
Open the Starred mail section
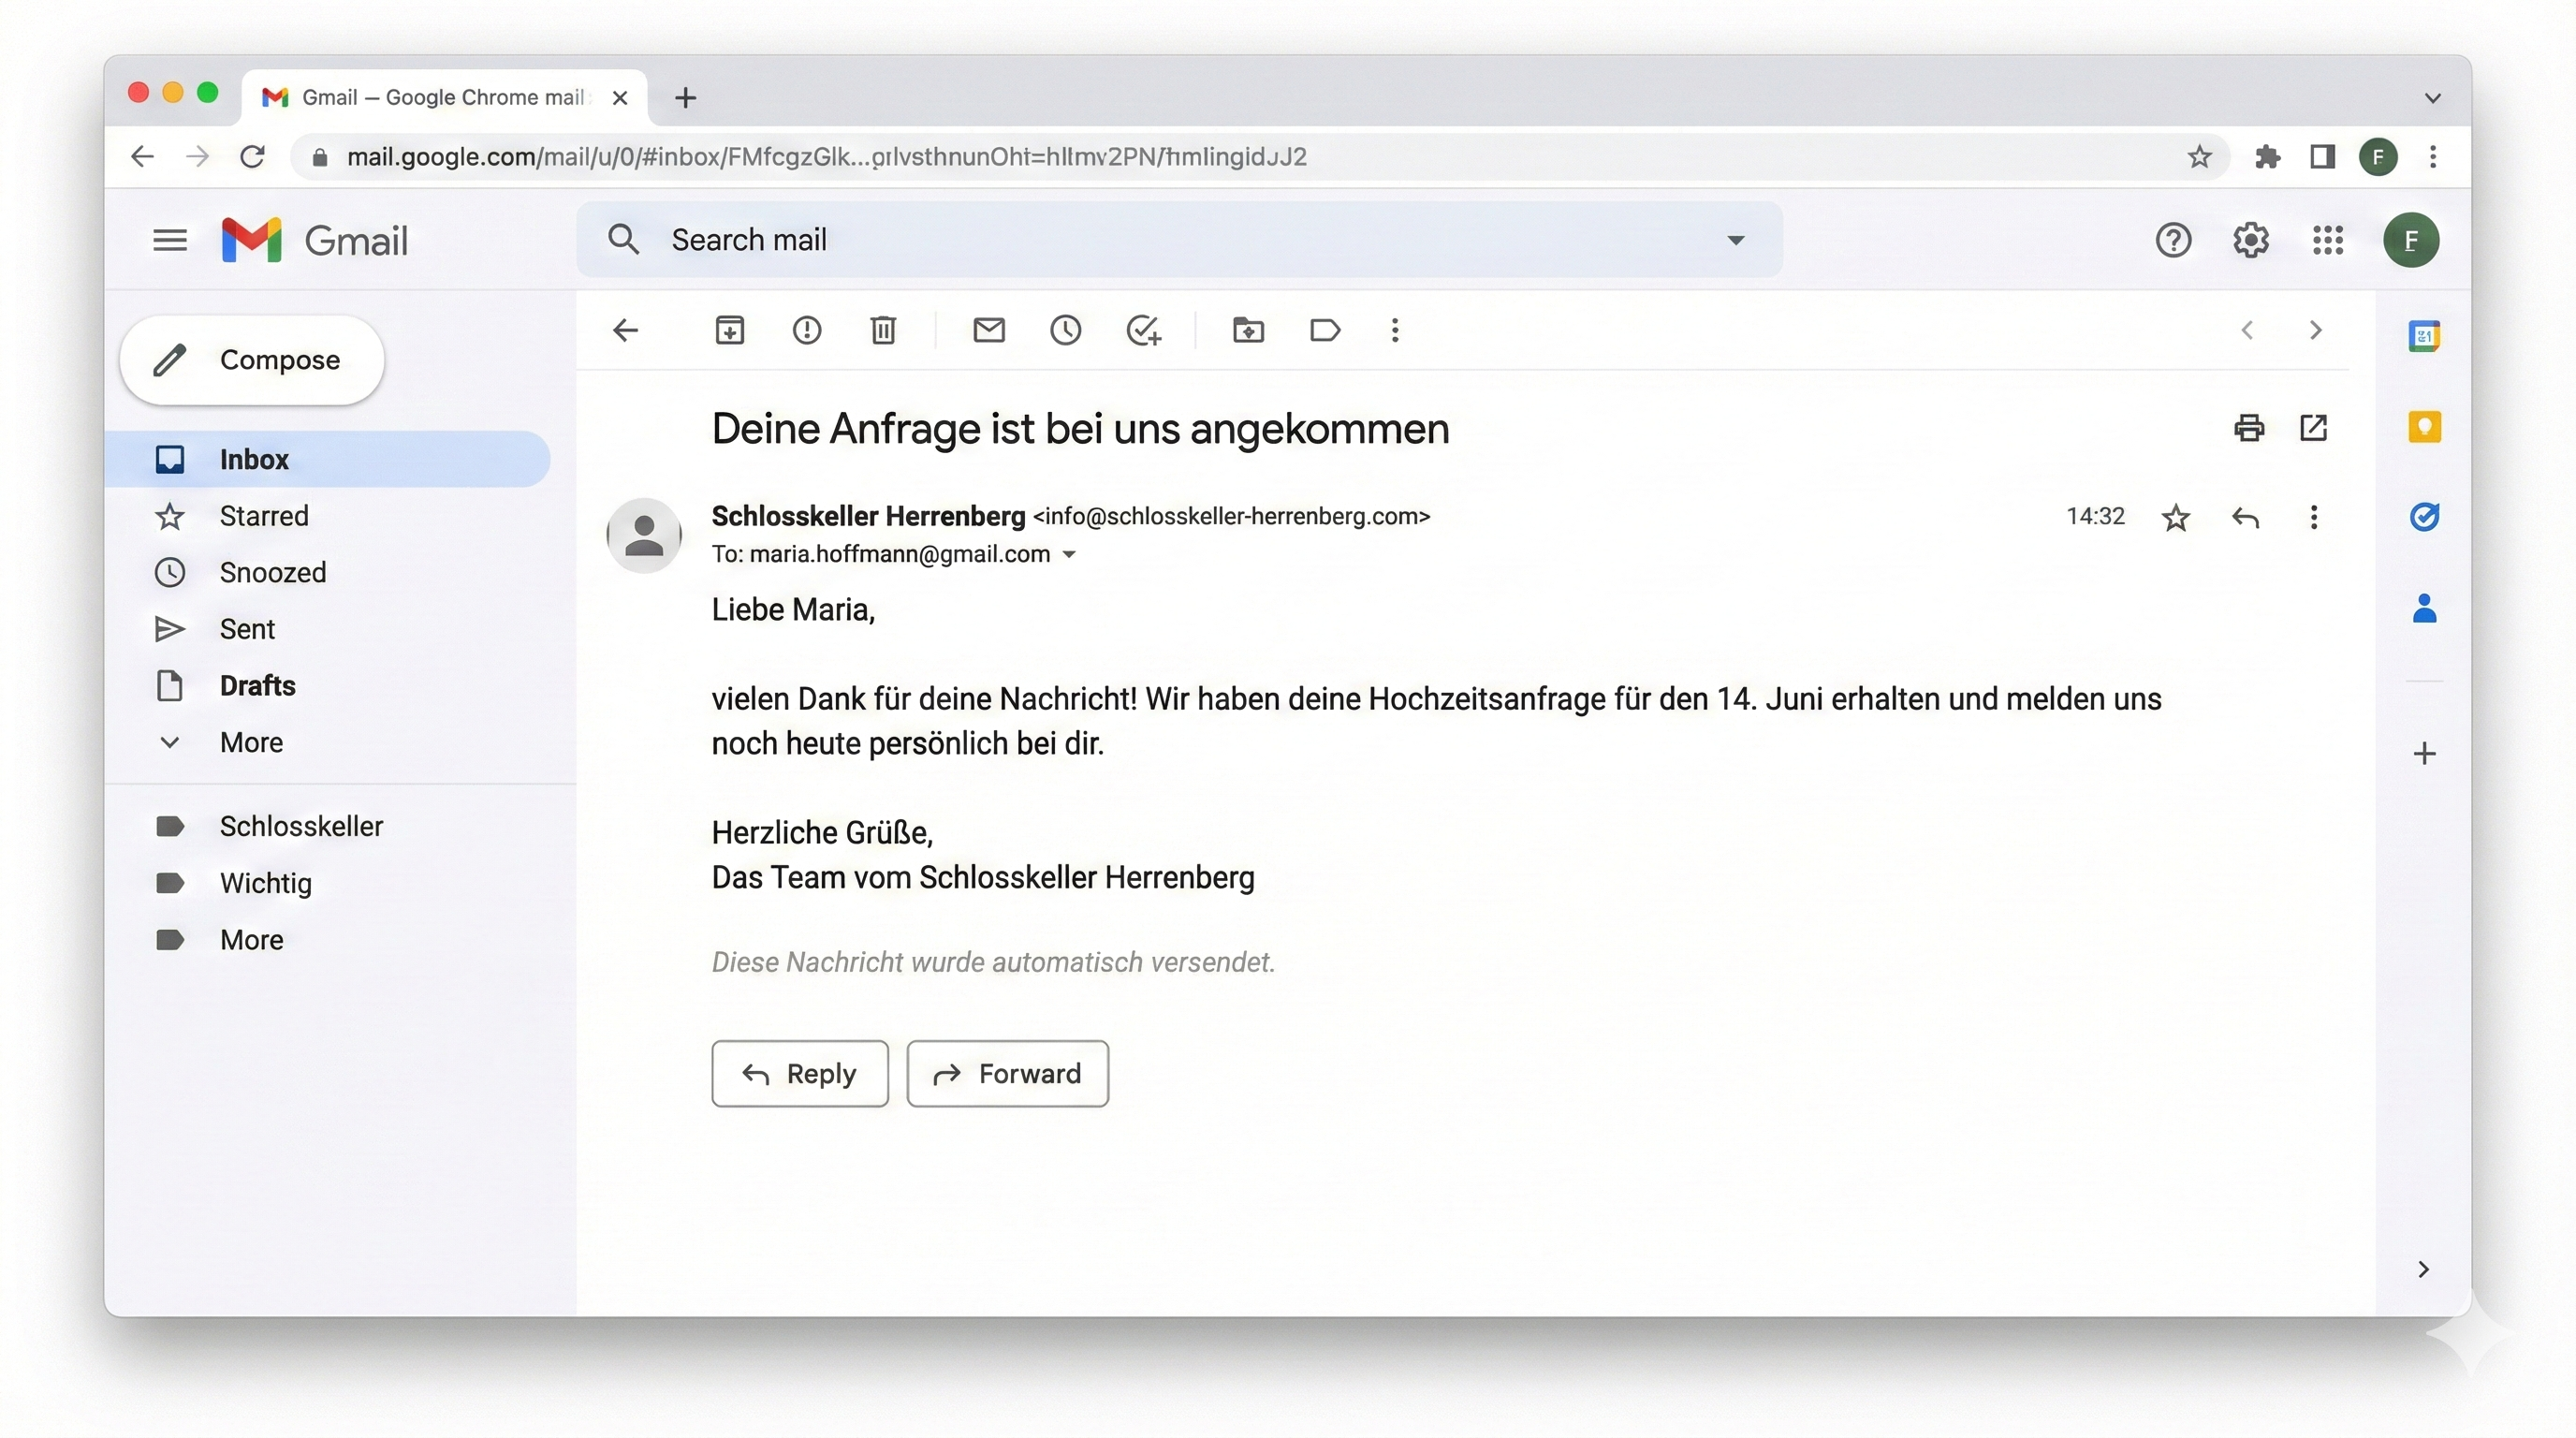(x=263, y=516)
